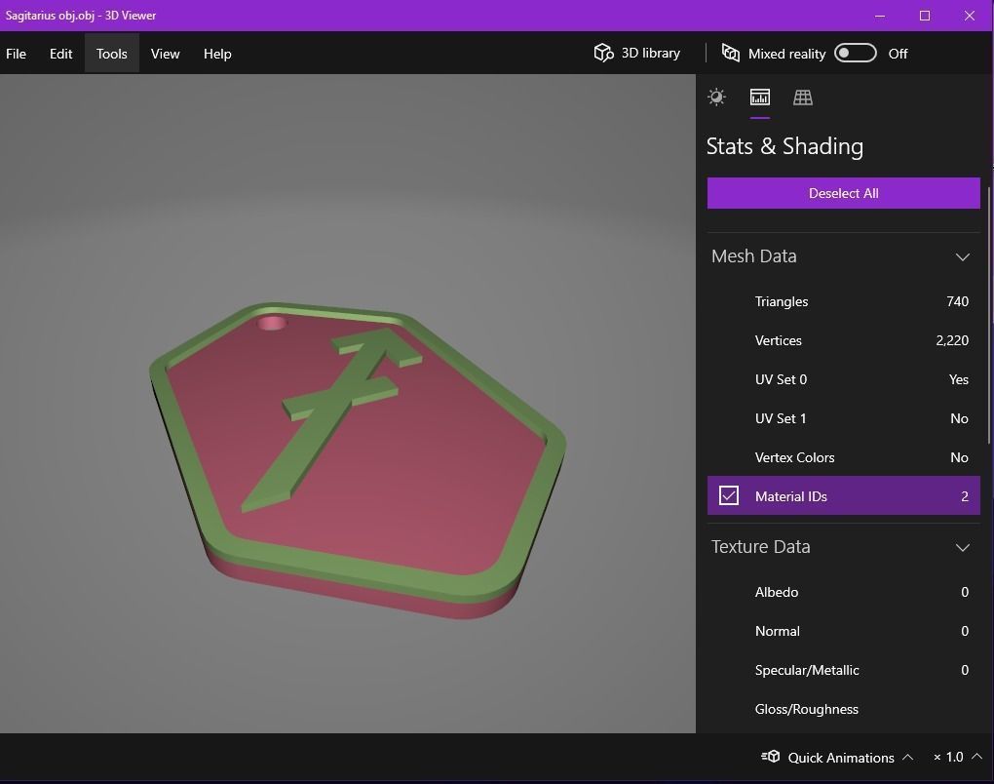Select the Gloss/Roughness row
This screenshot has width=994, height=784.
click(843, 709)
